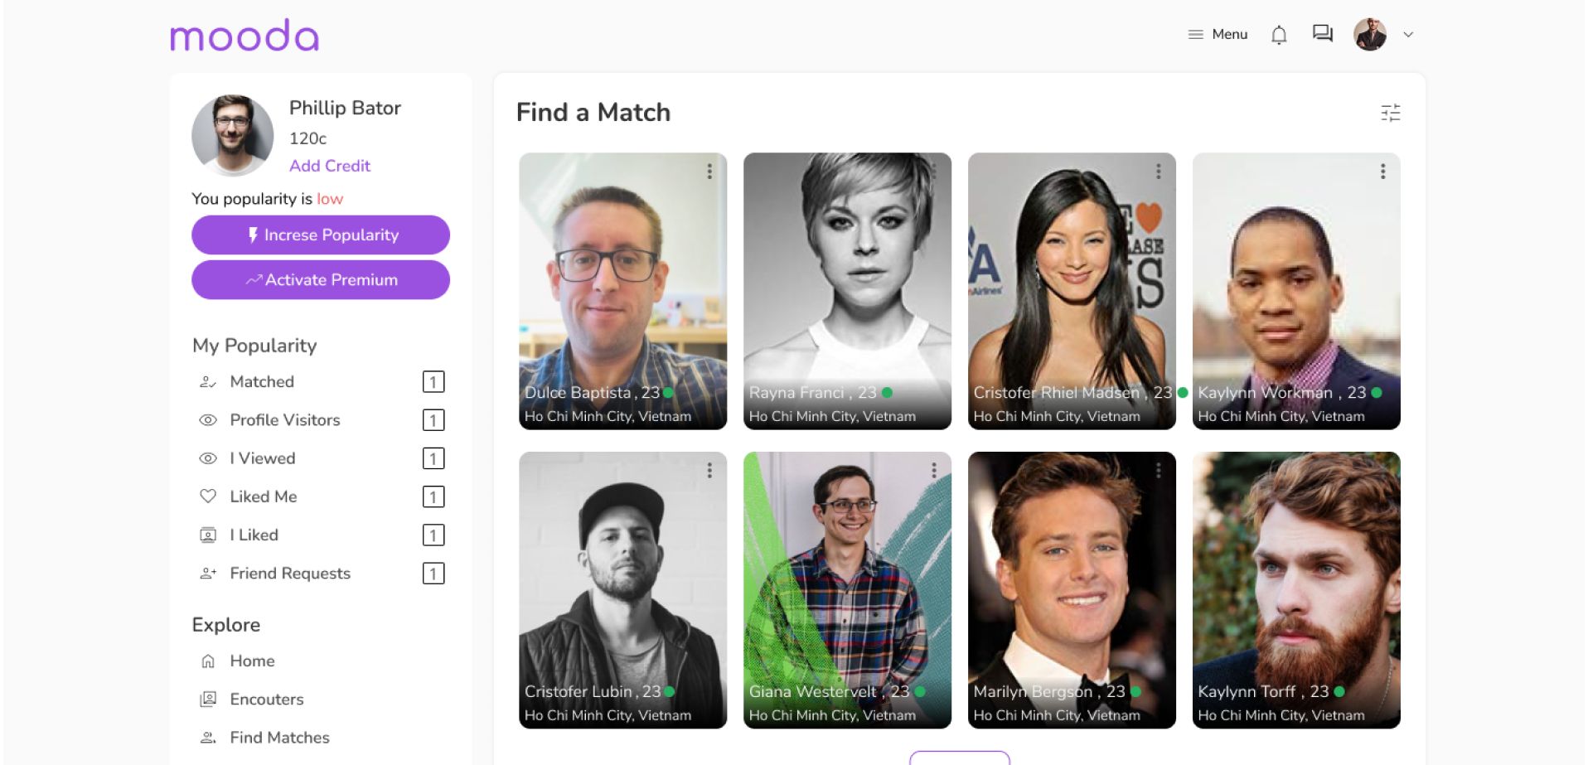Screen dimensions: 1588x765
Task: Click Activate Premium button
Action: point(321,280)
